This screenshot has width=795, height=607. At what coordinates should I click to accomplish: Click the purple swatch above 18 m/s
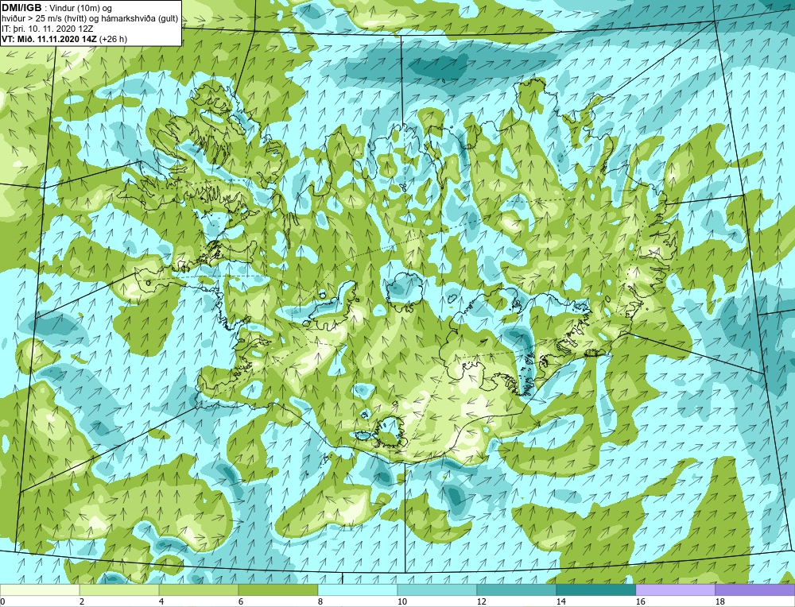pos(755,590)
